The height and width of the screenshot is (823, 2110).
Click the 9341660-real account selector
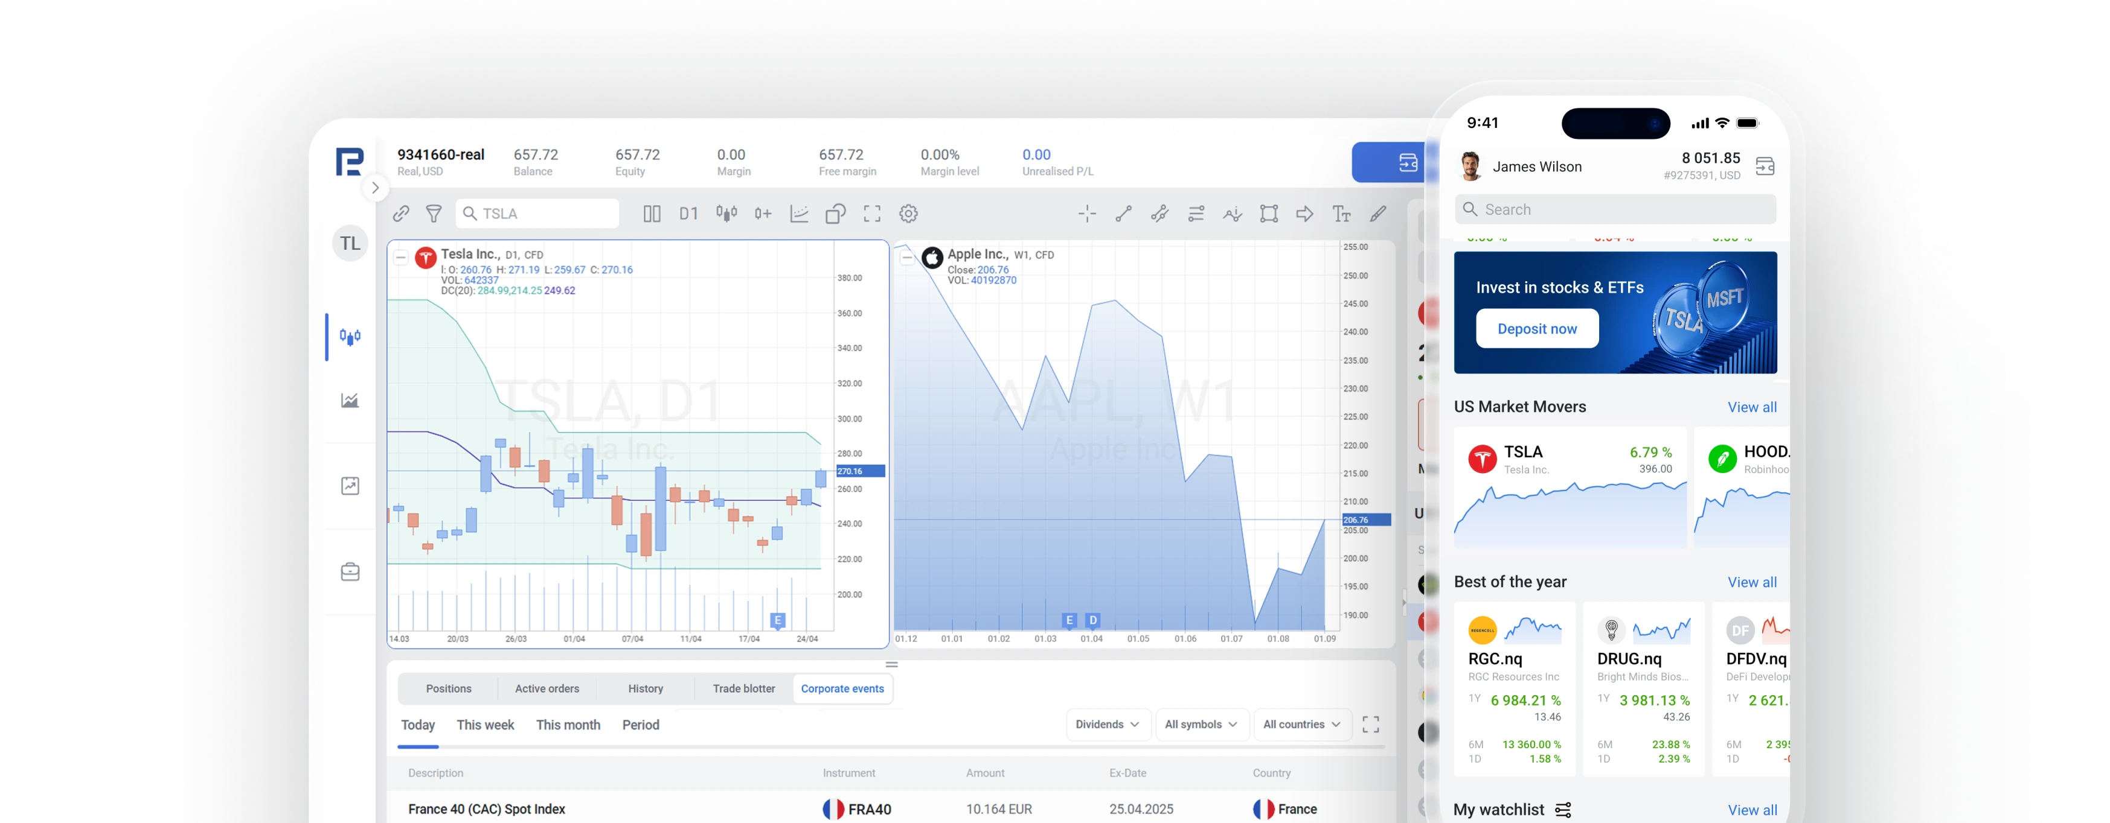point(441,162)
